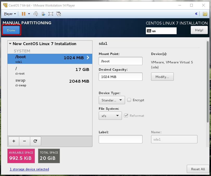Remove selected mount point with minus
The width and height of the screenshot is (211, 176).
click(24, 141)
